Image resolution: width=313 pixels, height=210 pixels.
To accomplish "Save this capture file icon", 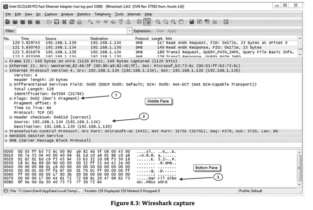I will point(56,22).
